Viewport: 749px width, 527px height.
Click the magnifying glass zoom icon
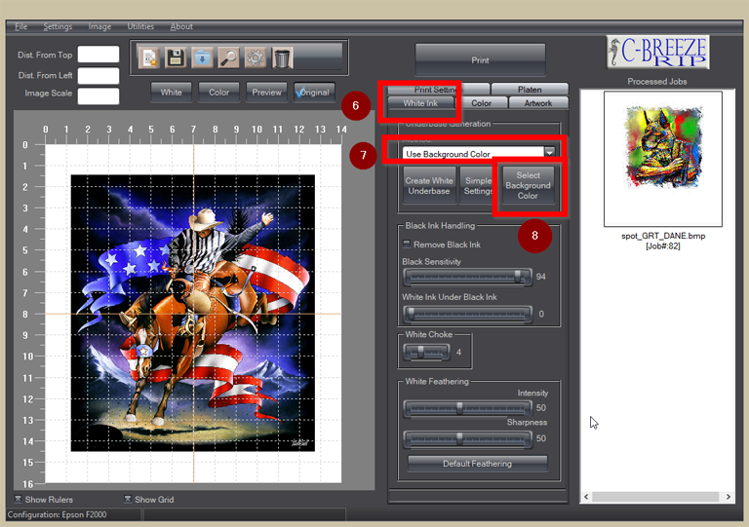coord(229,57)
